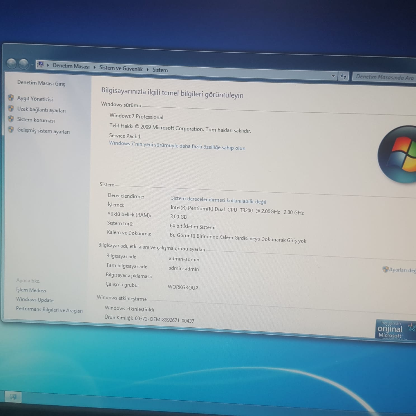416x416 pixels.
Task: Go to Denetim Masası in the breadcrumb
Action: (71, 66)
